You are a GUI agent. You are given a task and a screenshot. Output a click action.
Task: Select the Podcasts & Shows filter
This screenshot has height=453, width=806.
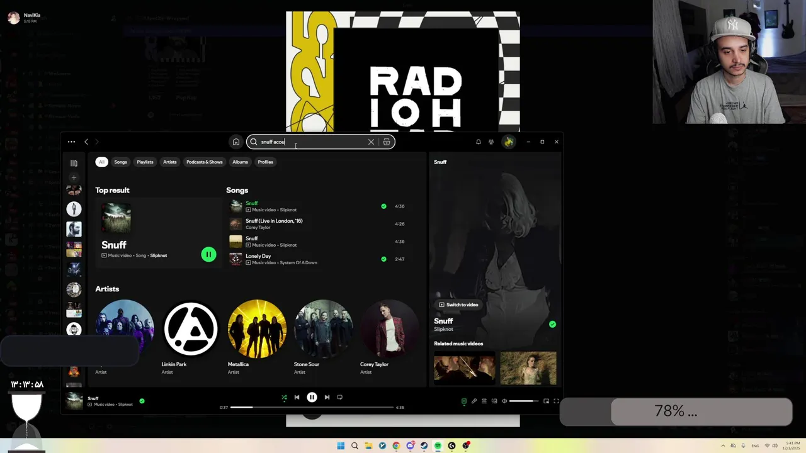pos(204,162)
